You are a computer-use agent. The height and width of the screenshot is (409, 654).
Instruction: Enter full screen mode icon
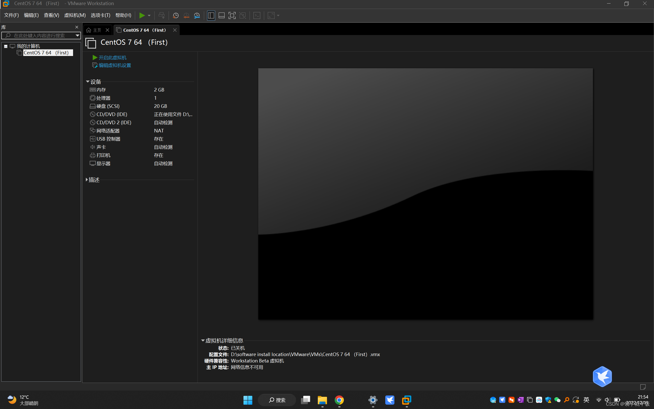(x=232, y=15)
